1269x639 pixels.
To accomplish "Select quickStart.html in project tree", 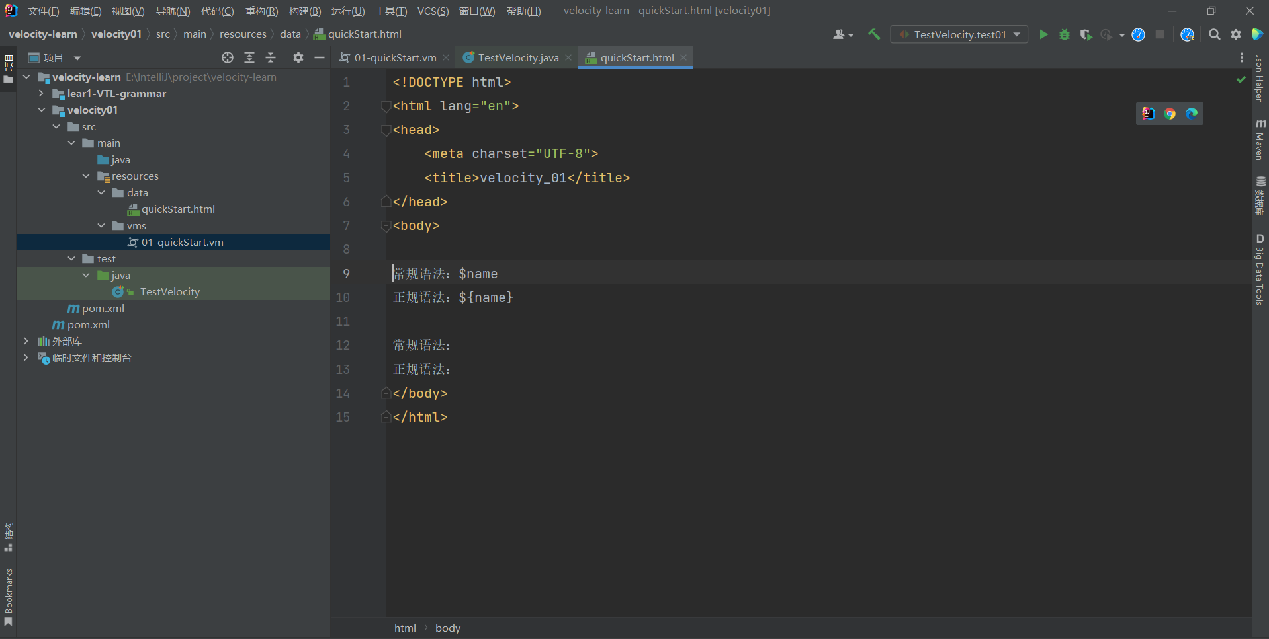I will click(178, 209).
